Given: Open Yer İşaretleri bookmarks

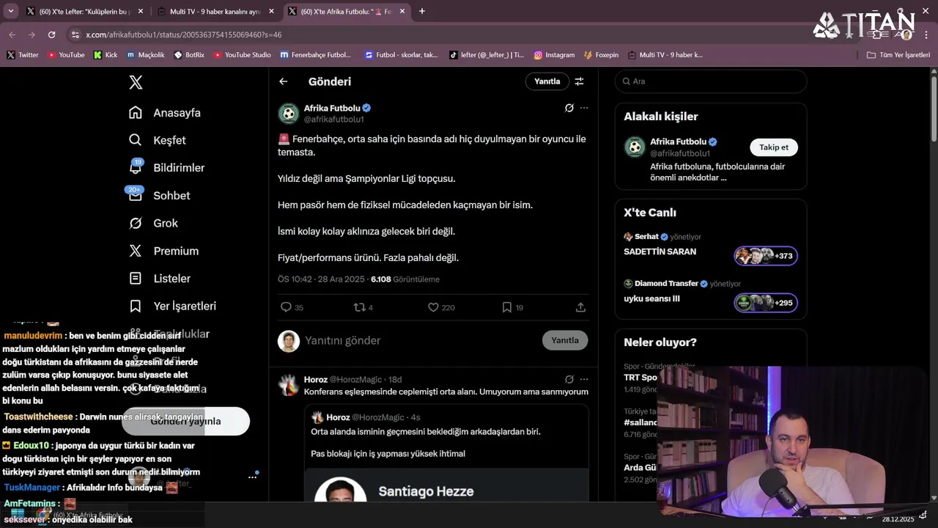Looking at the screenshot, I should click(x=172, y=306).
